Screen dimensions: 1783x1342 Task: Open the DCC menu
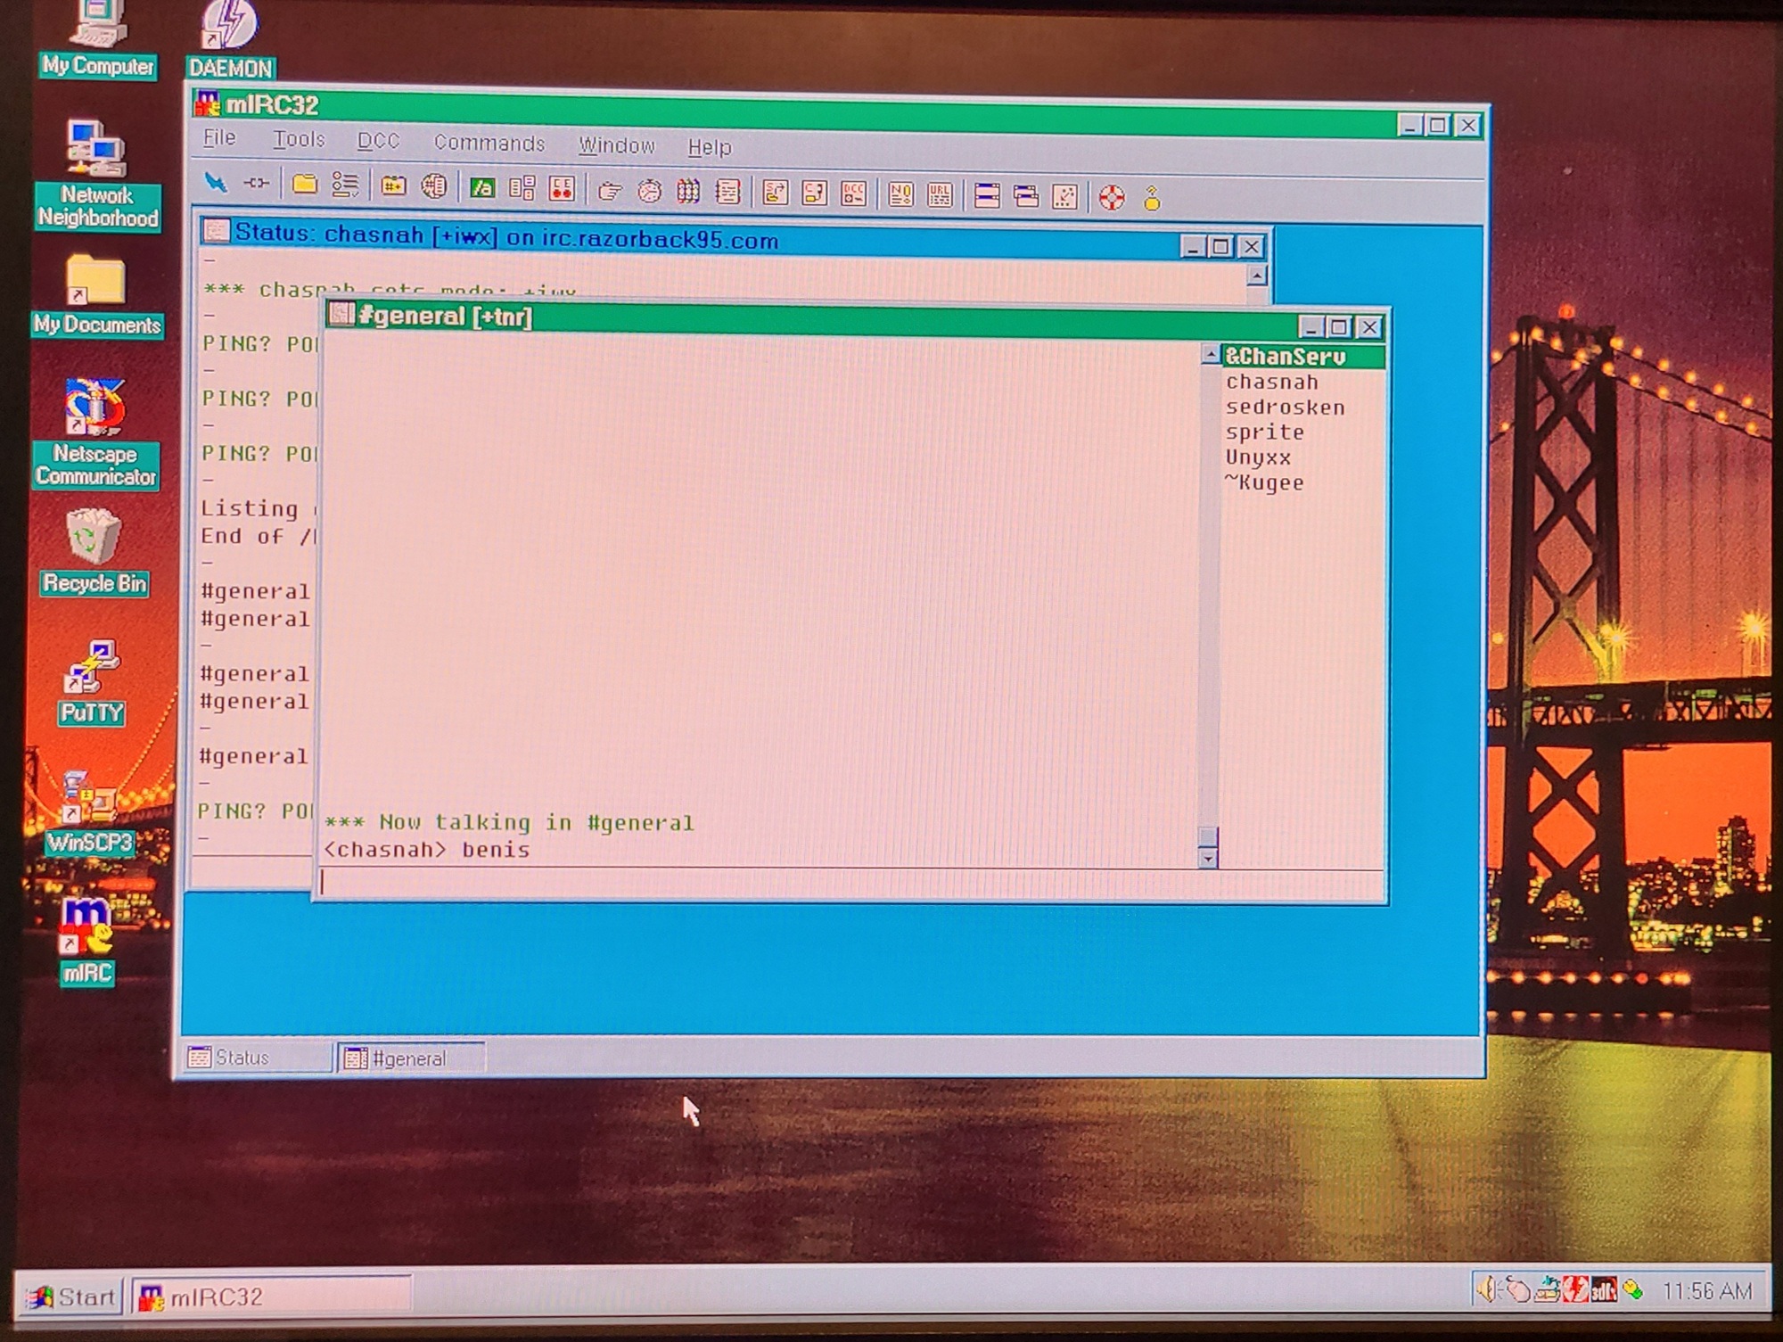tap(378, 141)
